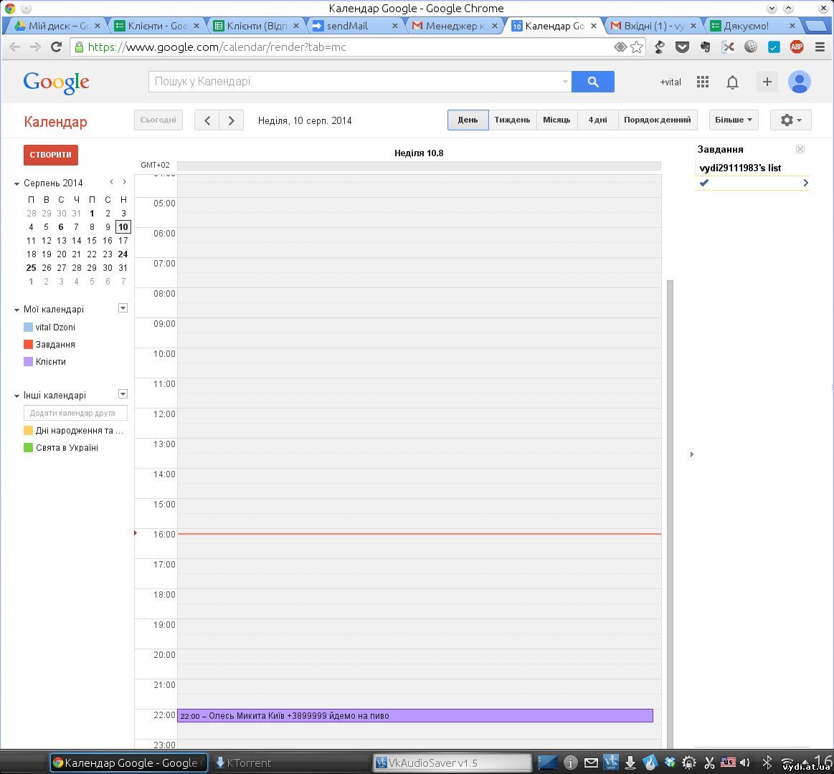Open the Dropbox tray icon
834x774 pixels.
tap(670, 763)
